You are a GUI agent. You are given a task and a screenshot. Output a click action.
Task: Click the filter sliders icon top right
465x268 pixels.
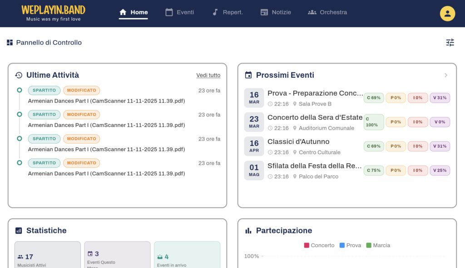pos(450,42)
